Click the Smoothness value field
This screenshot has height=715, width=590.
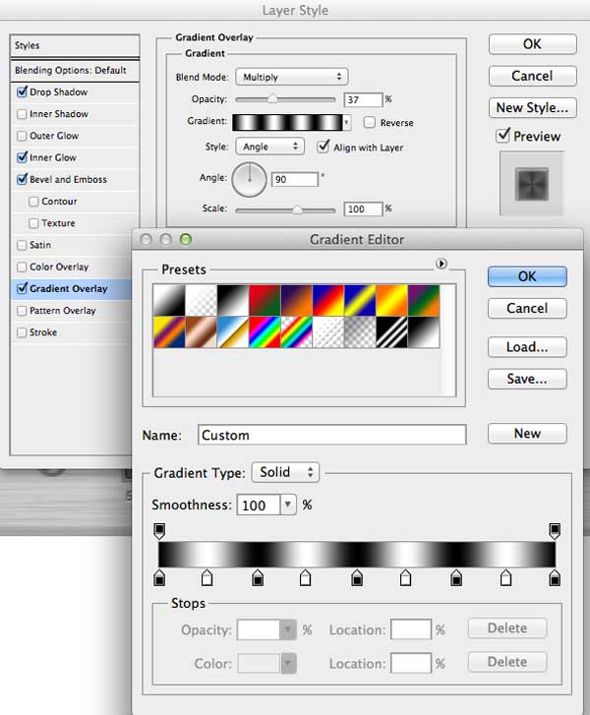258,505
